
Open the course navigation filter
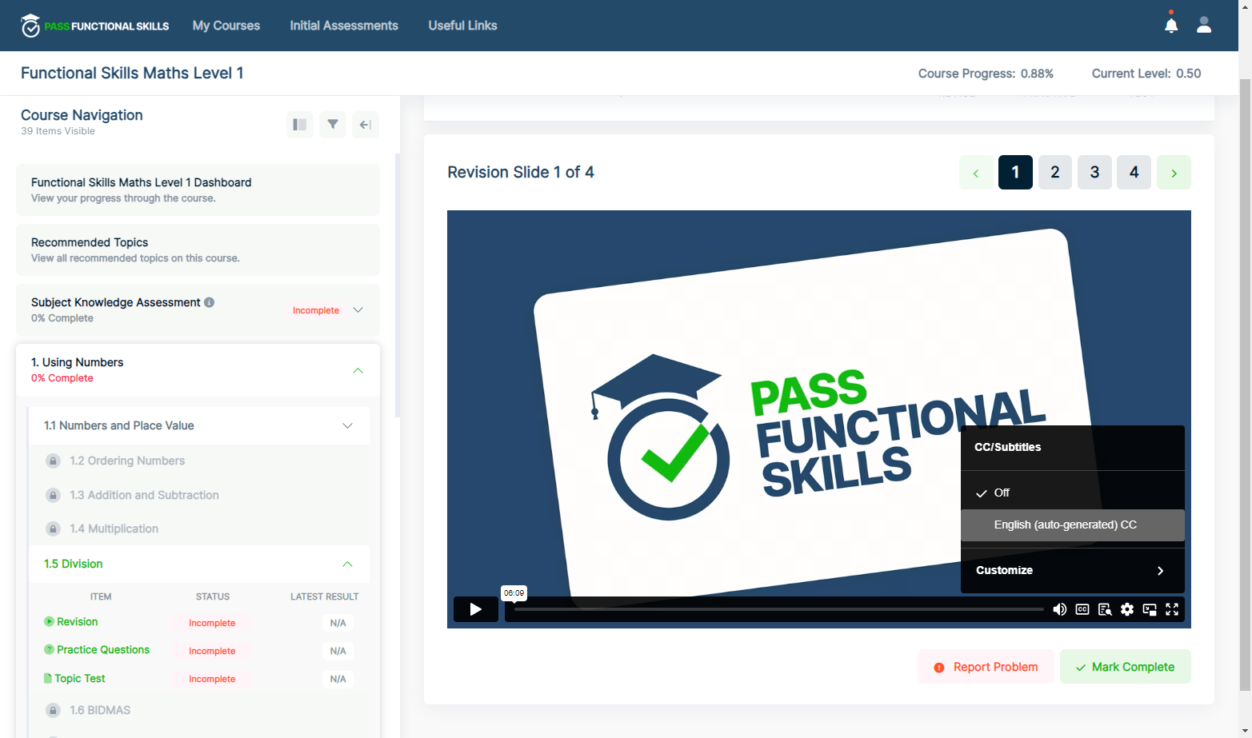click(333, 125)
